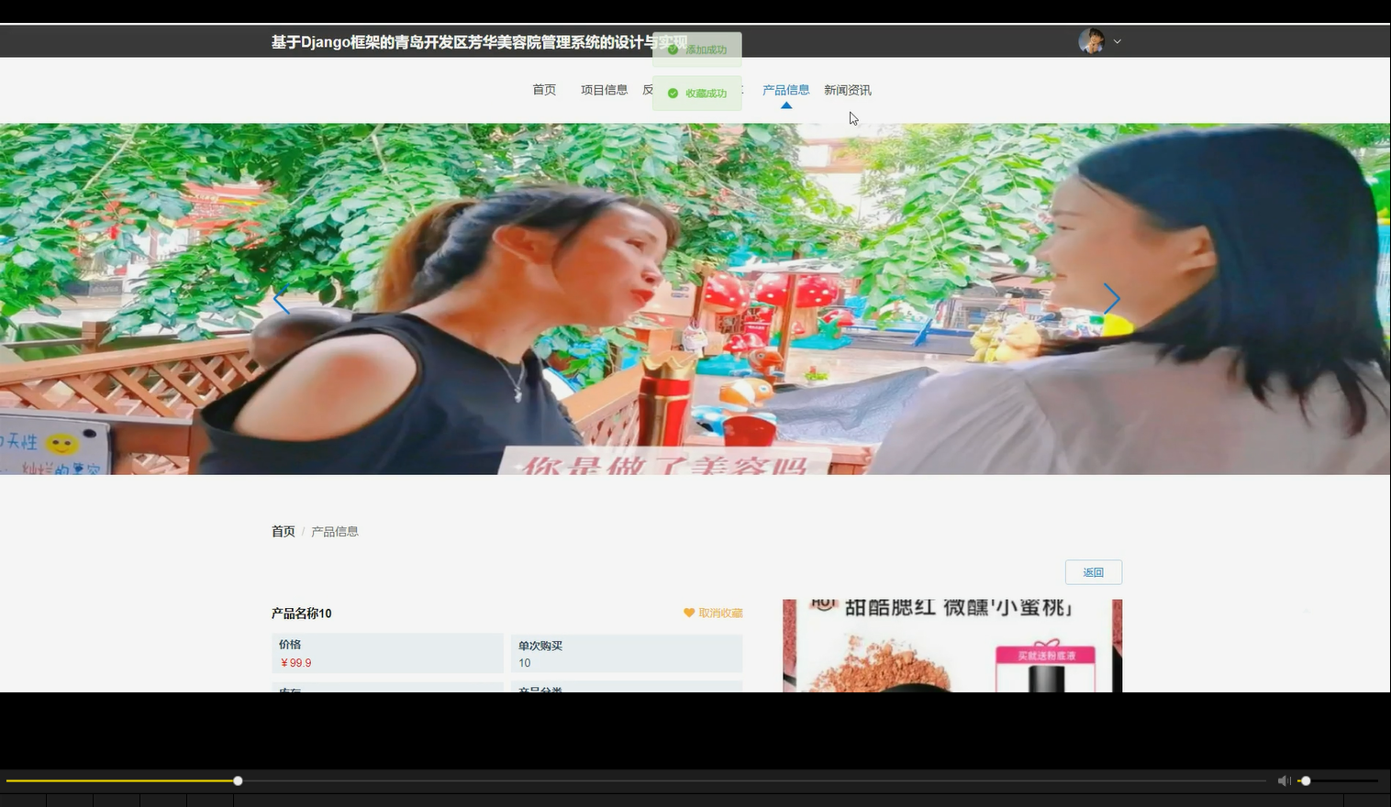The width and height of the screenshot is (1391, 807).
Task: Click the 返回 button
Action: click(x=1094, y=572)
